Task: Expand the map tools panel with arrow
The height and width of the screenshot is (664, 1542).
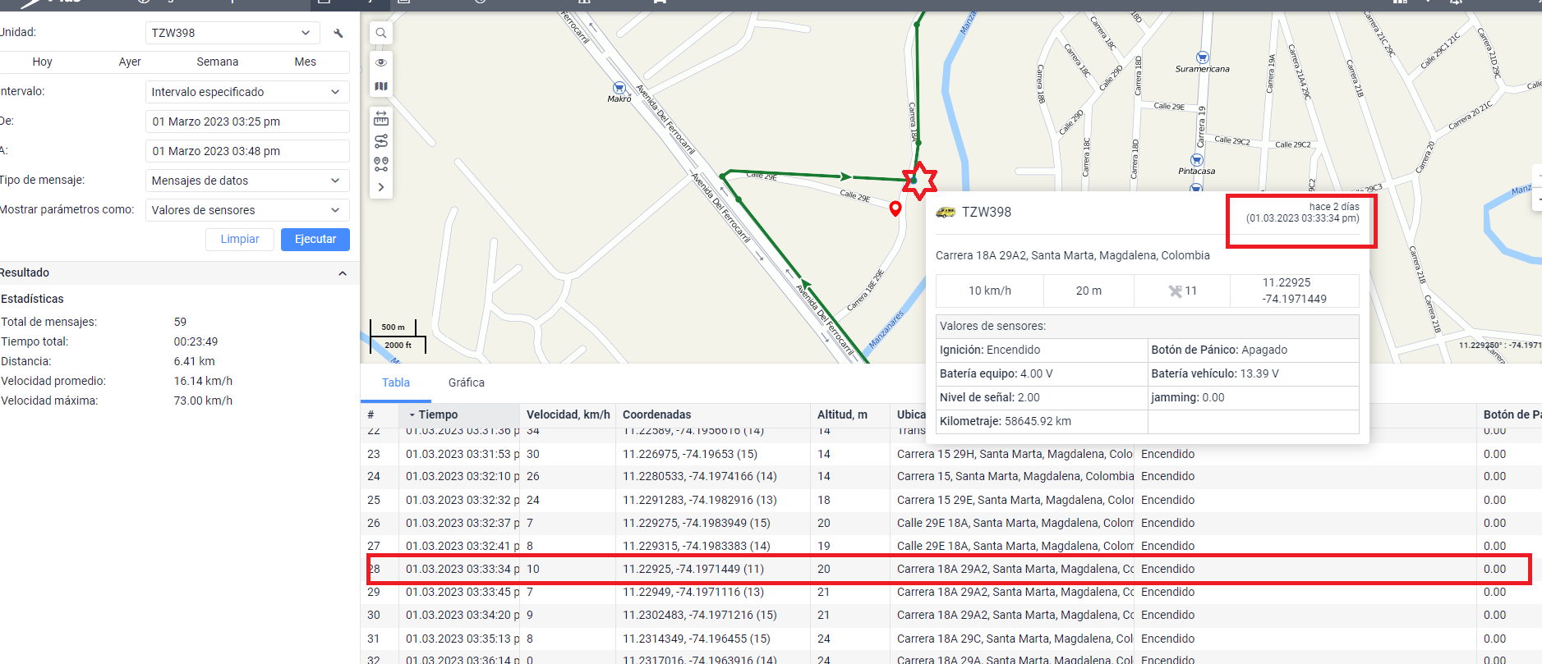Action: click(381, 187)
